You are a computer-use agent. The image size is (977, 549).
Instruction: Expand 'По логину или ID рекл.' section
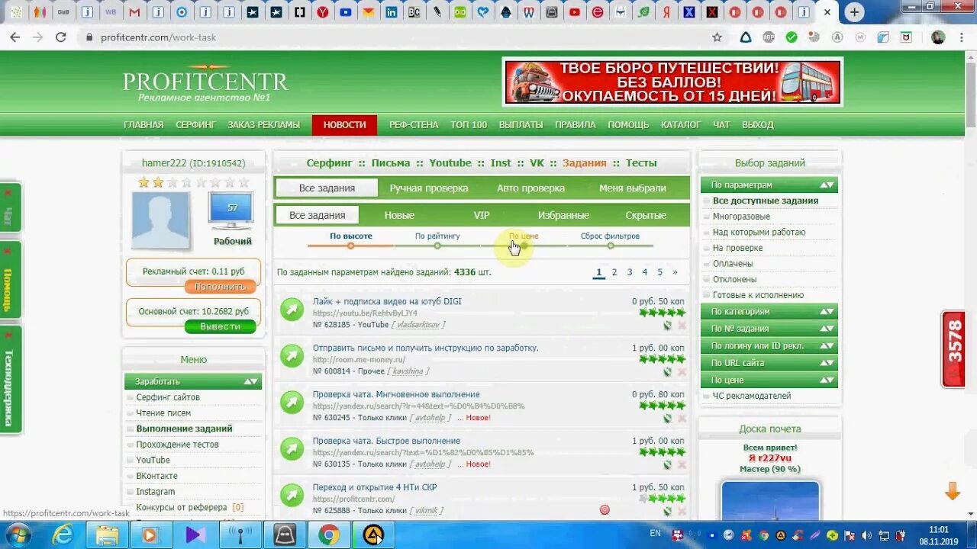(x=769, y=345)
